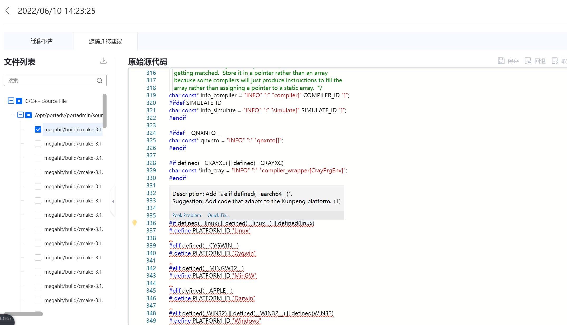
Task: Check the fourth megahit/build/cmake file checkbox
Action: click(38, 172)
